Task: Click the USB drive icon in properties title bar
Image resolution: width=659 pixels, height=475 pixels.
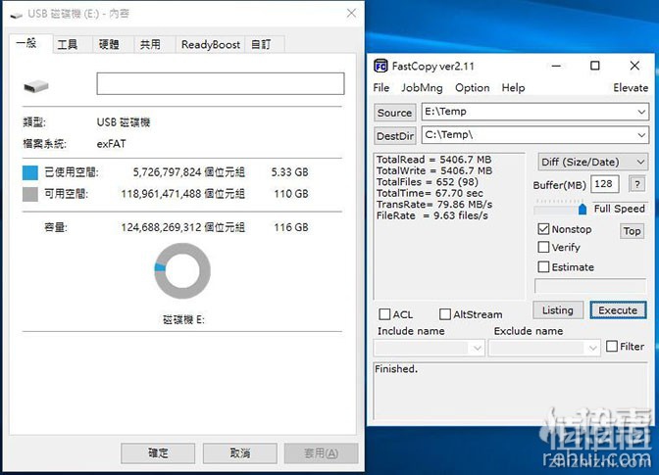Action: click(x=17, y=15)
